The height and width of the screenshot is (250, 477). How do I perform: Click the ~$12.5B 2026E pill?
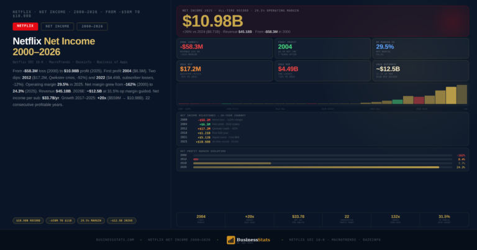tap(121, 221)
